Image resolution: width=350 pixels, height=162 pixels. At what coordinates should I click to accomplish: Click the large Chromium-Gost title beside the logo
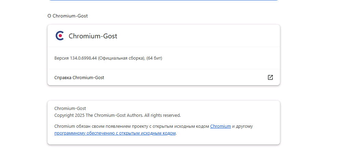pos(93,36)
